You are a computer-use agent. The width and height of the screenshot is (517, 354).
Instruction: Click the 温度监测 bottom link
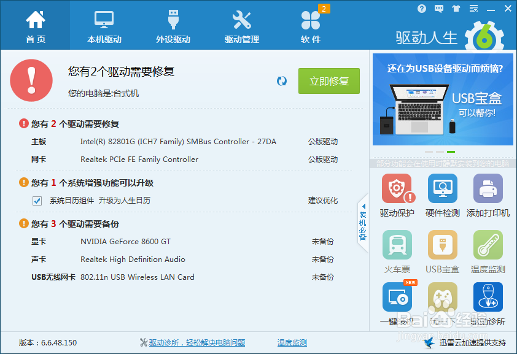292,343
